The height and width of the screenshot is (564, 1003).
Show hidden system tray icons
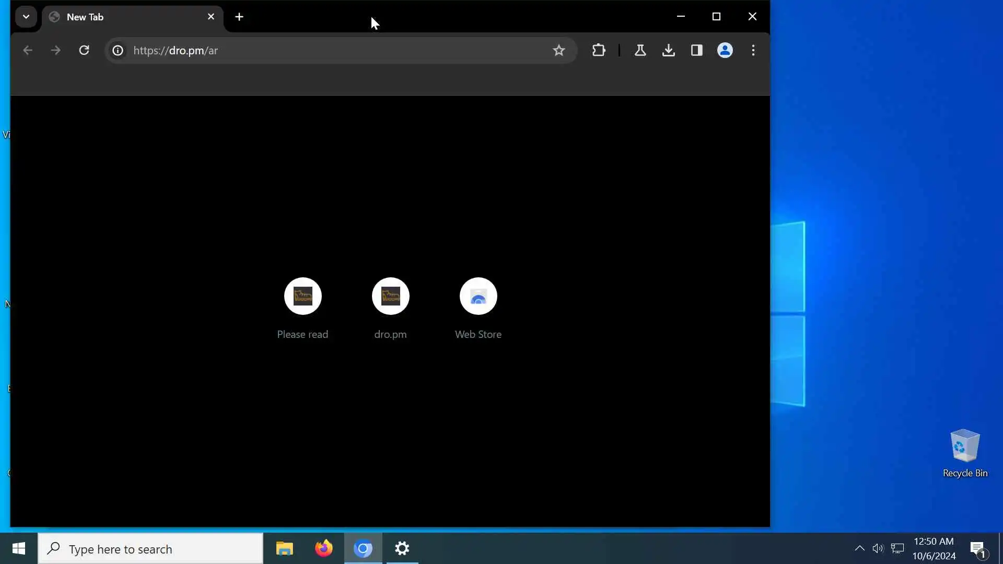pyautogui.click(x=859, y=548)
